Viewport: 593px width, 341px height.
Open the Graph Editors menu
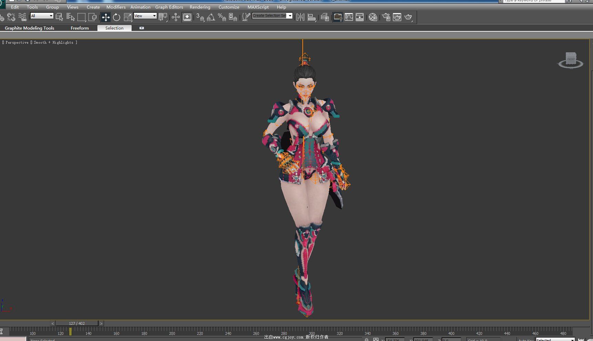(x=169, y=7)
